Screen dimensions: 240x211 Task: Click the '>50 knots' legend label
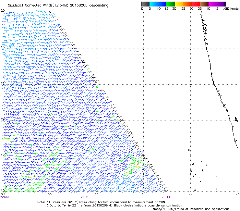click(231, 9)
